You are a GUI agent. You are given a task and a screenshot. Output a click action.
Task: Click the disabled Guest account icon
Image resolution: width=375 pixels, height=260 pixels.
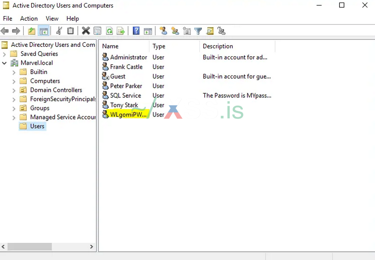(x=105, y=76)
